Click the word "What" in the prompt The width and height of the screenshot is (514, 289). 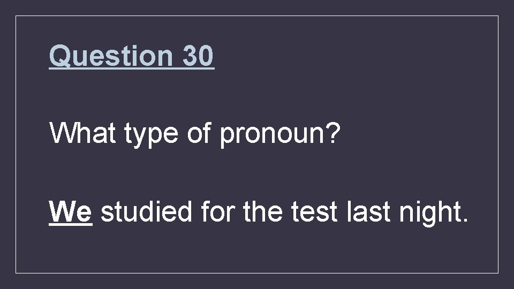pos(82,132)
